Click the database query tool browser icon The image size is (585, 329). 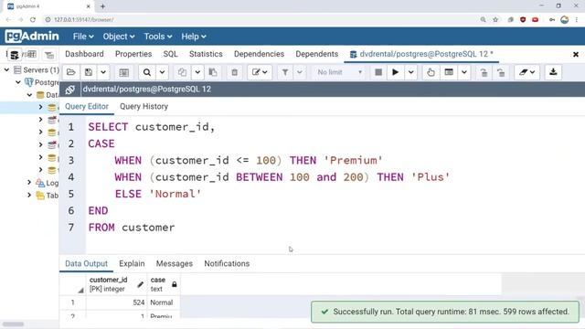pos(15,55)
